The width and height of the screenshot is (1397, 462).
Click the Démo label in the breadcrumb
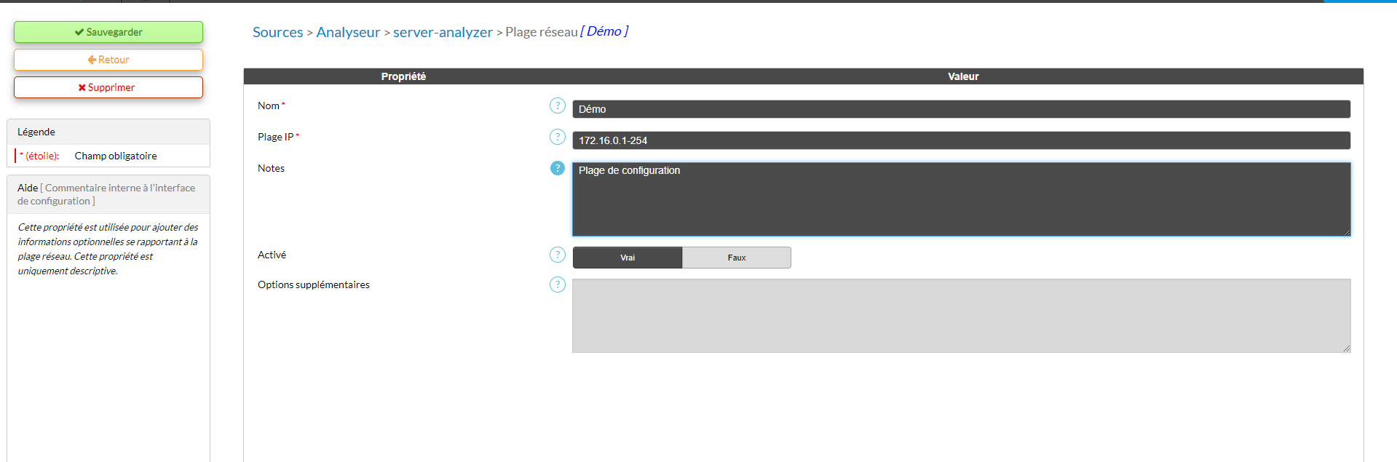[603, 31]
